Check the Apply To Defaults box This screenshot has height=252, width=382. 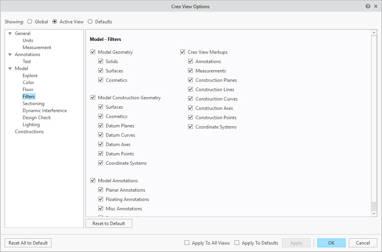pyautogui.click(x=237, y=243)
